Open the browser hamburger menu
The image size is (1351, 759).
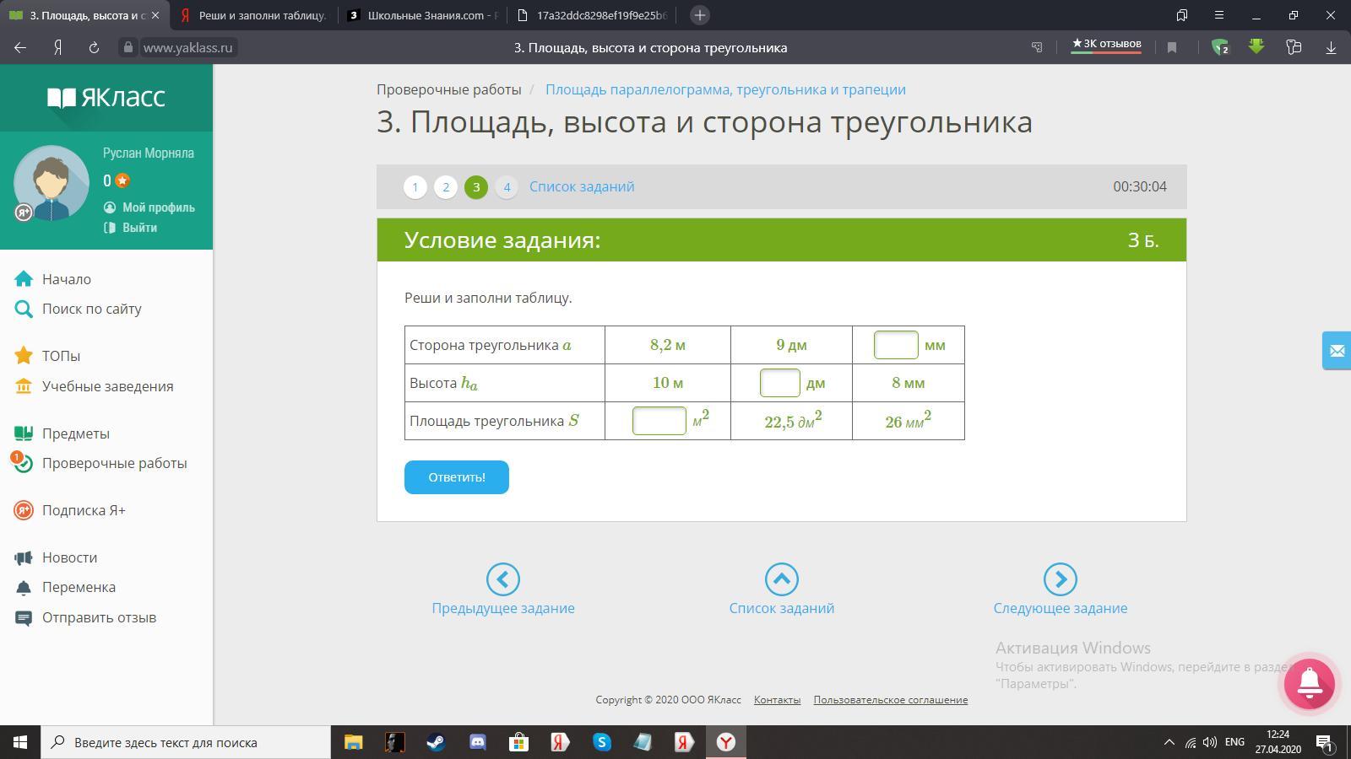coord(1218,15)
